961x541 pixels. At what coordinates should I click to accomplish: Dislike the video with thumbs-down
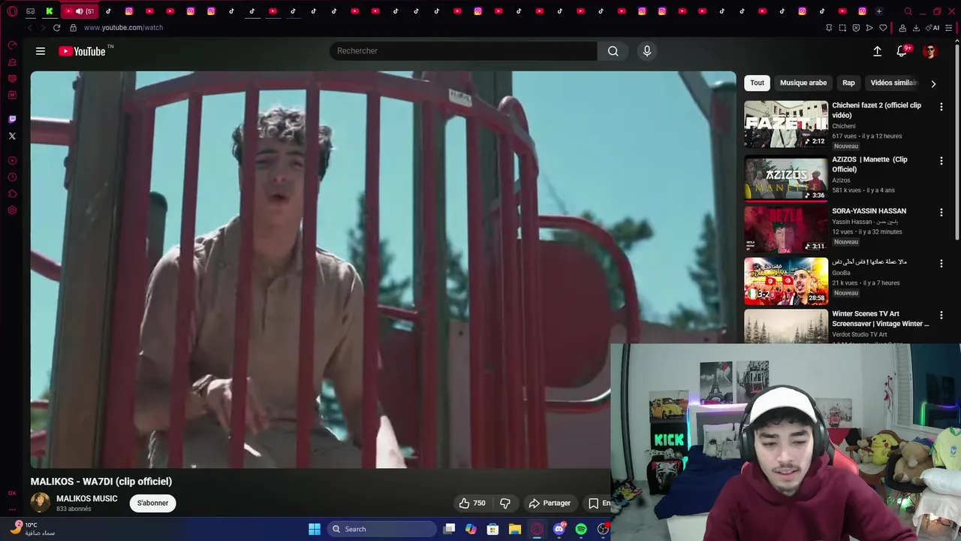coord(505,503)
